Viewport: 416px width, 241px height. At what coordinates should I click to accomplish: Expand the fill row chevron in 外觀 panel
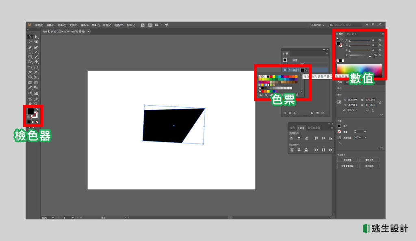point(288,70)
